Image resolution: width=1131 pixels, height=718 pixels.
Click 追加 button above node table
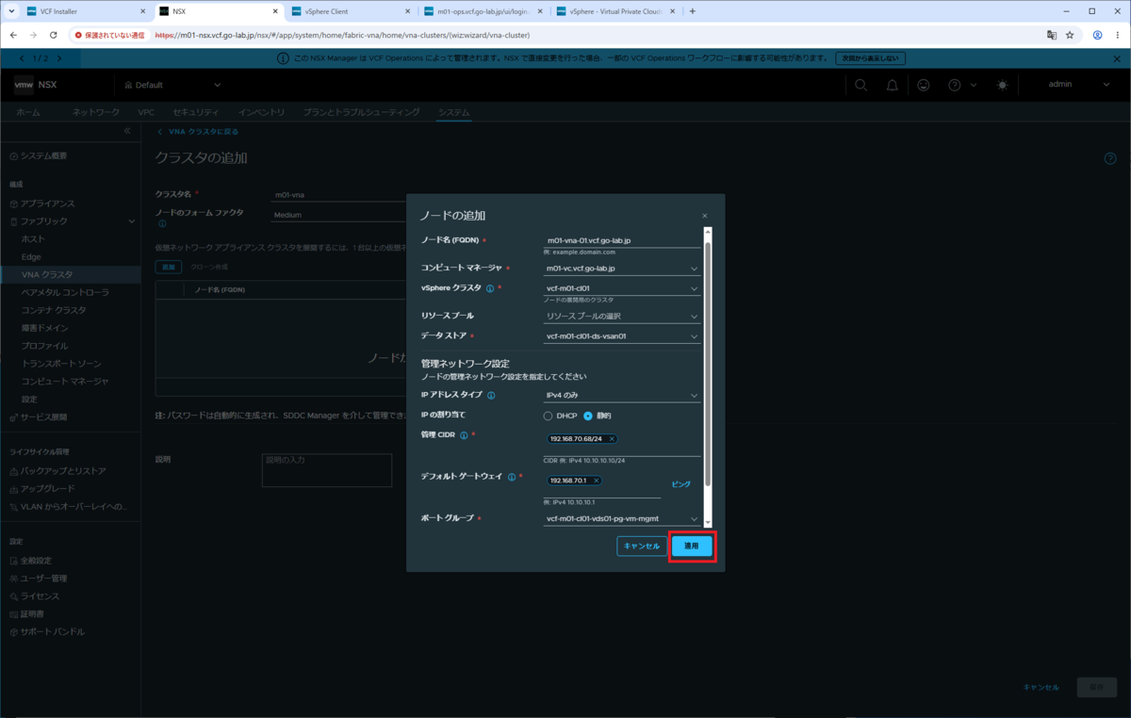coord(168,267)
